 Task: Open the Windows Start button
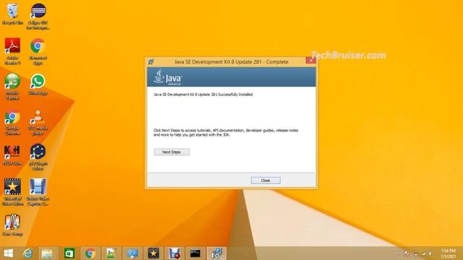pos(8,253)
